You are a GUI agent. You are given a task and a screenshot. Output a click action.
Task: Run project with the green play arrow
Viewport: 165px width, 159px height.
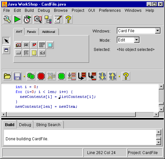pyautogui.click(x=17, y=19)
